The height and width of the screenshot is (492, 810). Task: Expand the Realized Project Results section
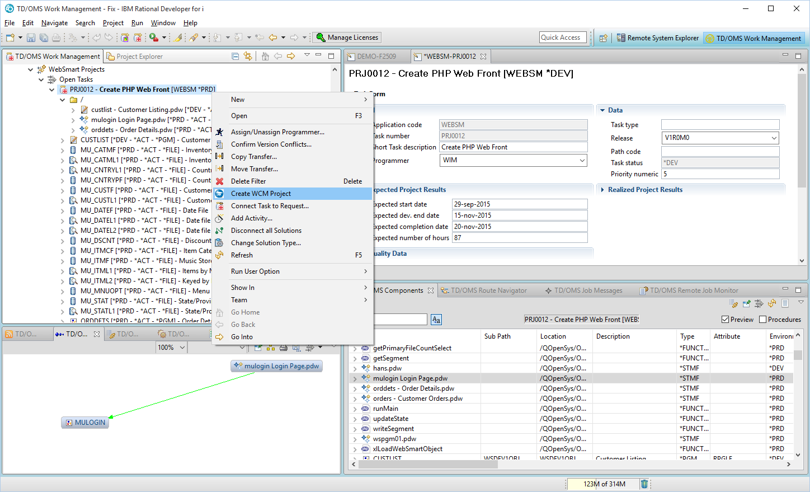coord(602,190)
